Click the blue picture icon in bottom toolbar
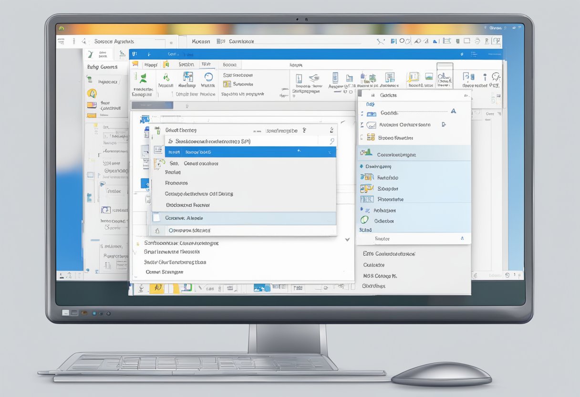The height and width of the screenshot is (397, 580). click(x=261, y=288)
